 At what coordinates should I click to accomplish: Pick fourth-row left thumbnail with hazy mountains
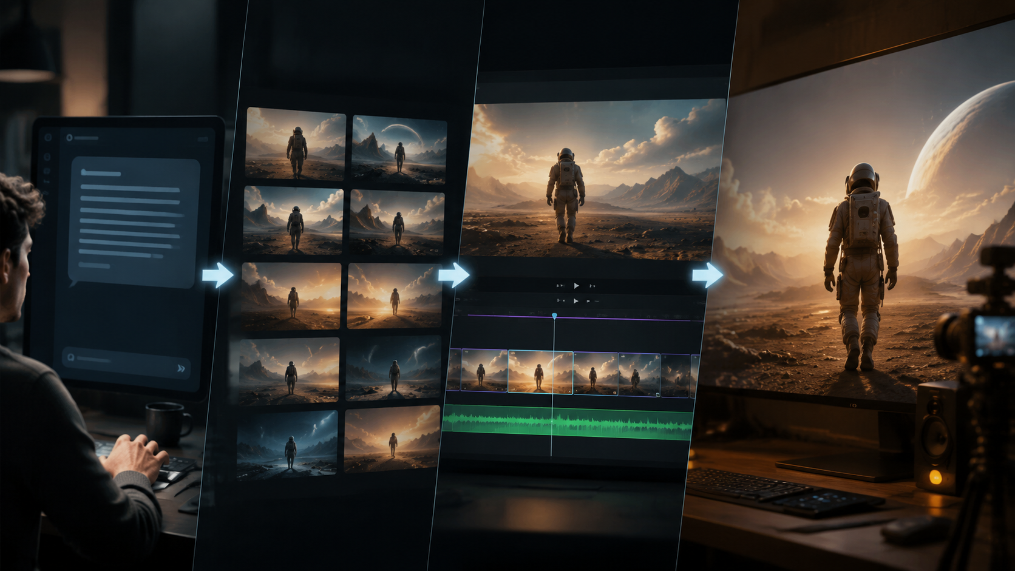tap(288, 370)
